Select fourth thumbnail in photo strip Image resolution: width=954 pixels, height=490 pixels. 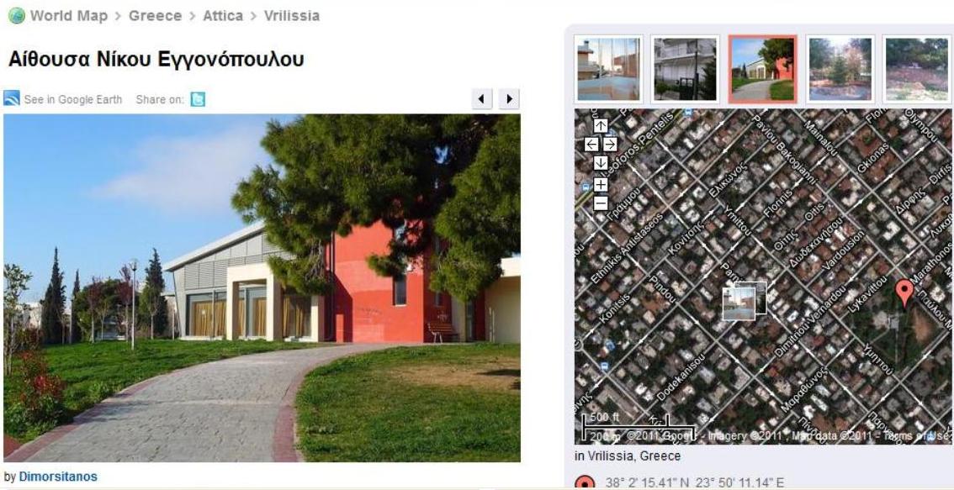(x=840, y=69)
